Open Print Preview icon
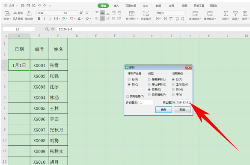Viewport: 250px width, 165px height. tap(34, 6)
